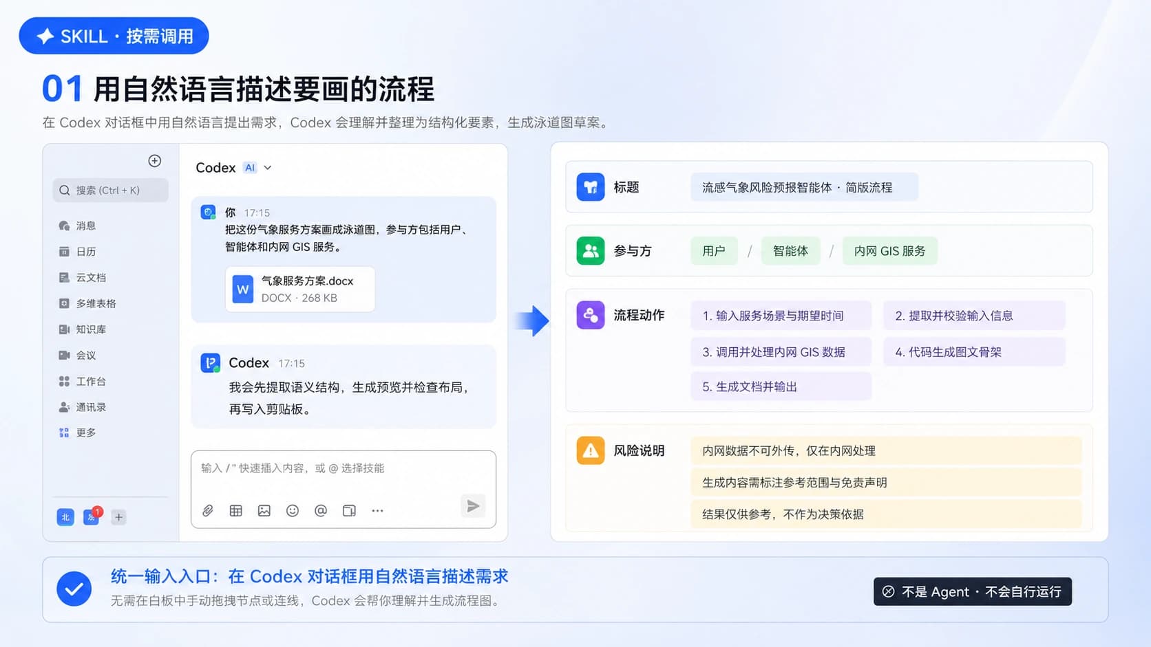The image size is (1151, 647).
Task: Click the insert table icon
Action: click(x=236, y=510)
